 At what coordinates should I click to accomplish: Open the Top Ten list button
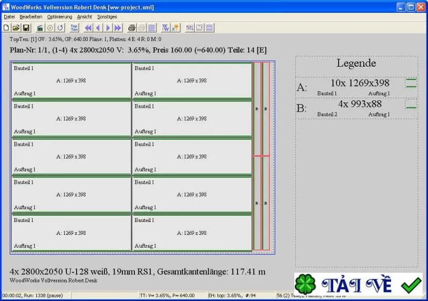coord(74,28)
